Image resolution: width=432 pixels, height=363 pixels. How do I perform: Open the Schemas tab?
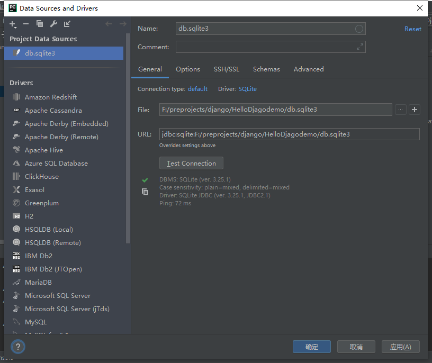point(266,69)
